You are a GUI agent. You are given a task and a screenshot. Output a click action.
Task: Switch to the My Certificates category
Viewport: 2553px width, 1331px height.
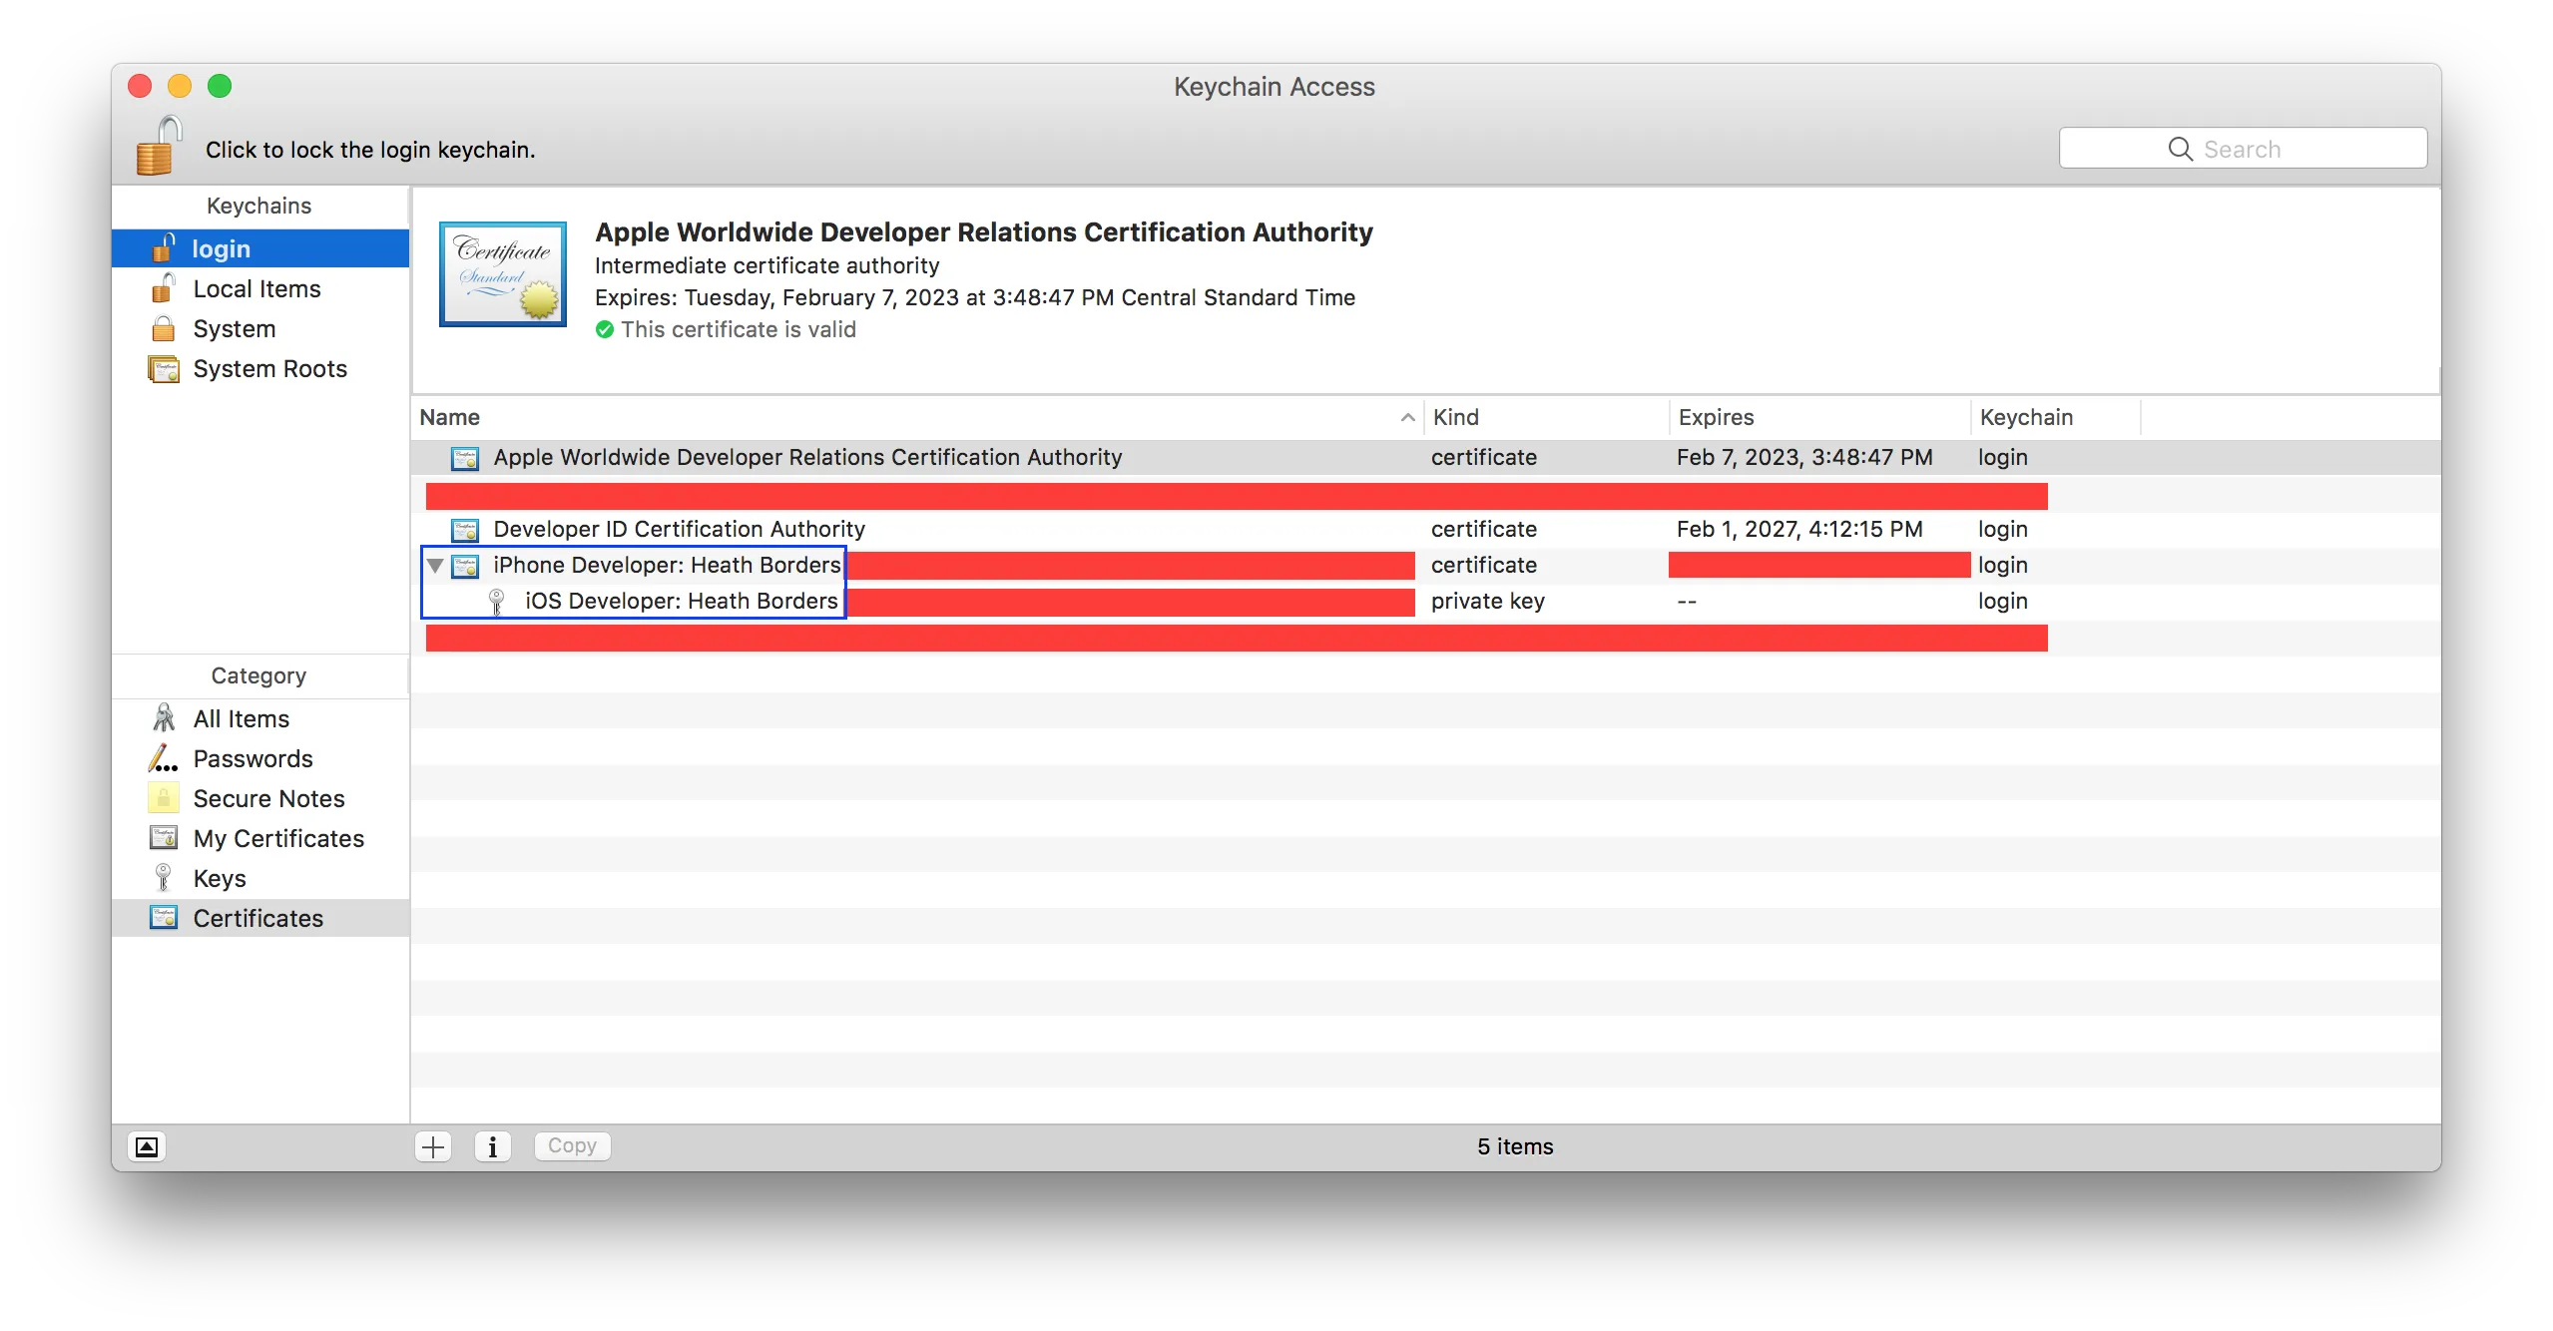pyautogui.click(x=278, y=839)
